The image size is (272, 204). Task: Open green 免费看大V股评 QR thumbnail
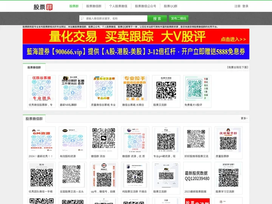(197, 88)
